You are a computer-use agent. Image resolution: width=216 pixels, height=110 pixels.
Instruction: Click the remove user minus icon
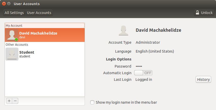click(15, 101)
